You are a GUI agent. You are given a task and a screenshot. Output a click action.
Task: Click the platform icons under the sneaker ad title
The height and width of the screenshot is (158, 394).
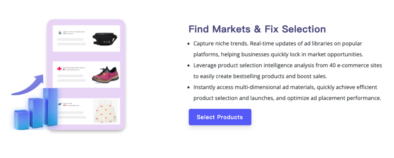(64, 70)
